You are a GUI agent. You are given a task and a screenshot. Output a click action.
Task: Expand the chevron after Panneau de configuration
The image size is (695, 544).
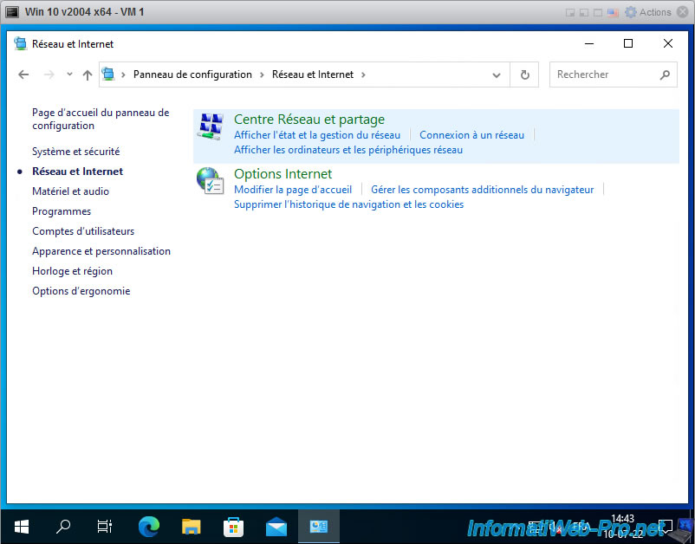(x=262, y=74)
